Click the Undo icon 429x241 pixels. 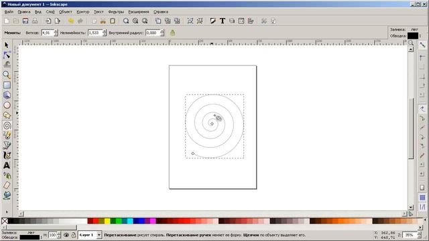click(x=71, y=21)
